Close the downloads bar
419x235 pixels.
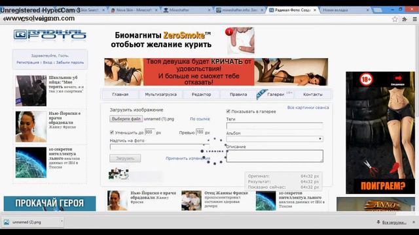coord(414,222)
